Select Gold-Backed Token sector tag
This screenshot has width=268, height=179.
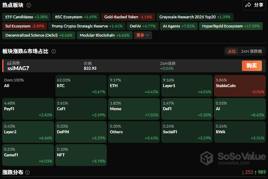tap(128, 17)
